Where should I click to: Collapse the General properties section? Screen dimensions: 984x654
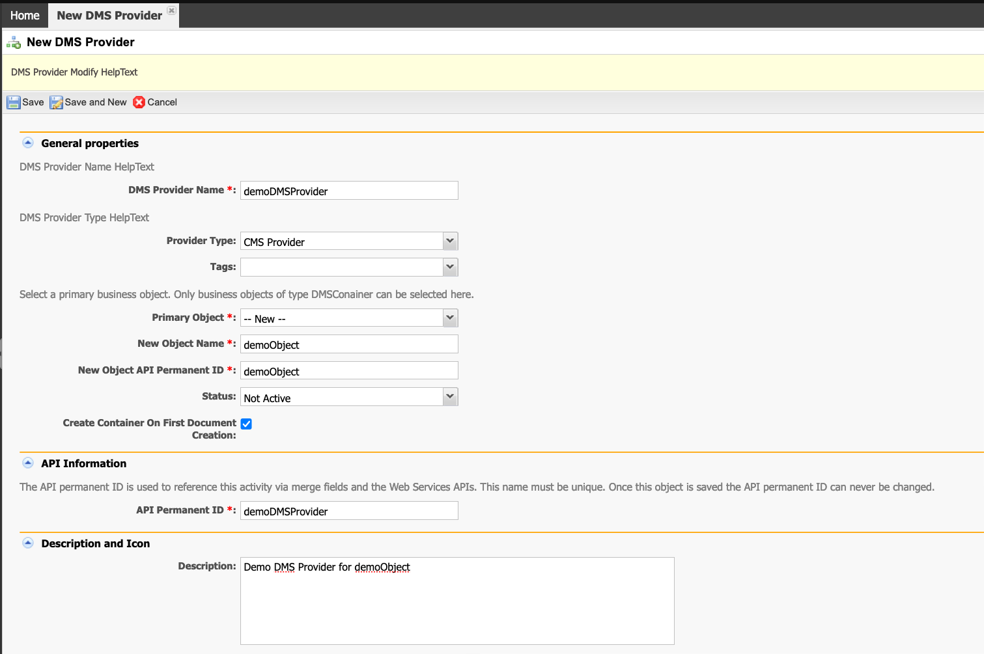tap(28, 143)
